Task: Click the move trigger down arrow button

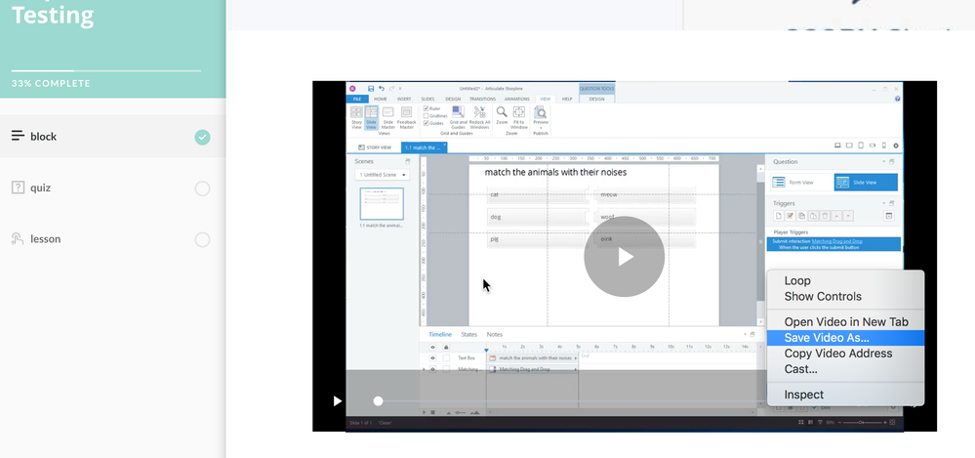Action: pos(848,216)
